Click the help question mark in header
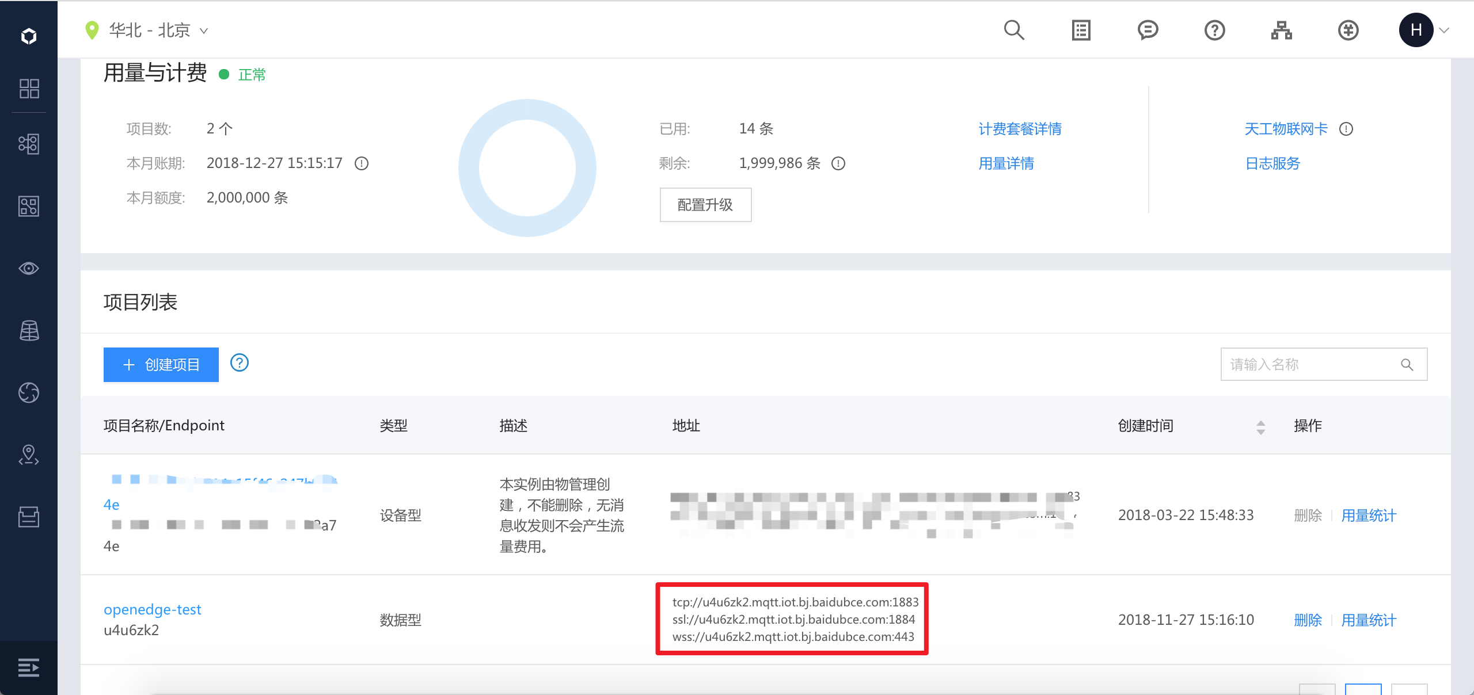This screenshot has height=695, width=1474. (x=1214, y=30)
